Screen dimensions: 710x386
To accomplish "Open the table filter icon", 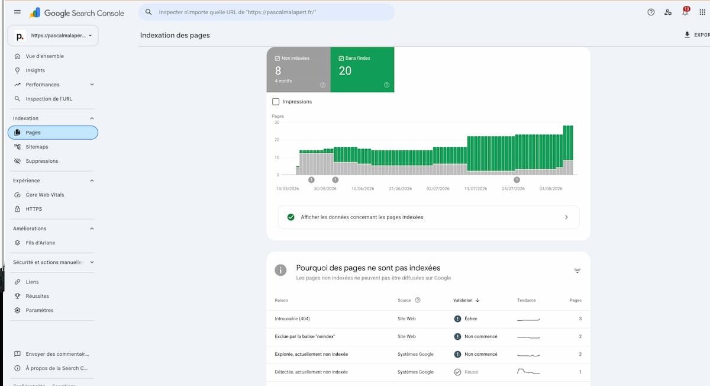I will (x=577, y=271).
